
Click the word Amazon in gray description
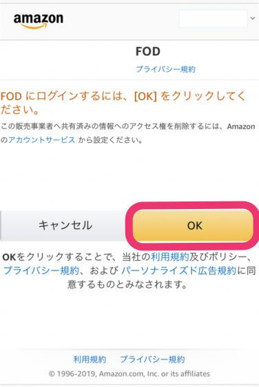click(241, 126)
